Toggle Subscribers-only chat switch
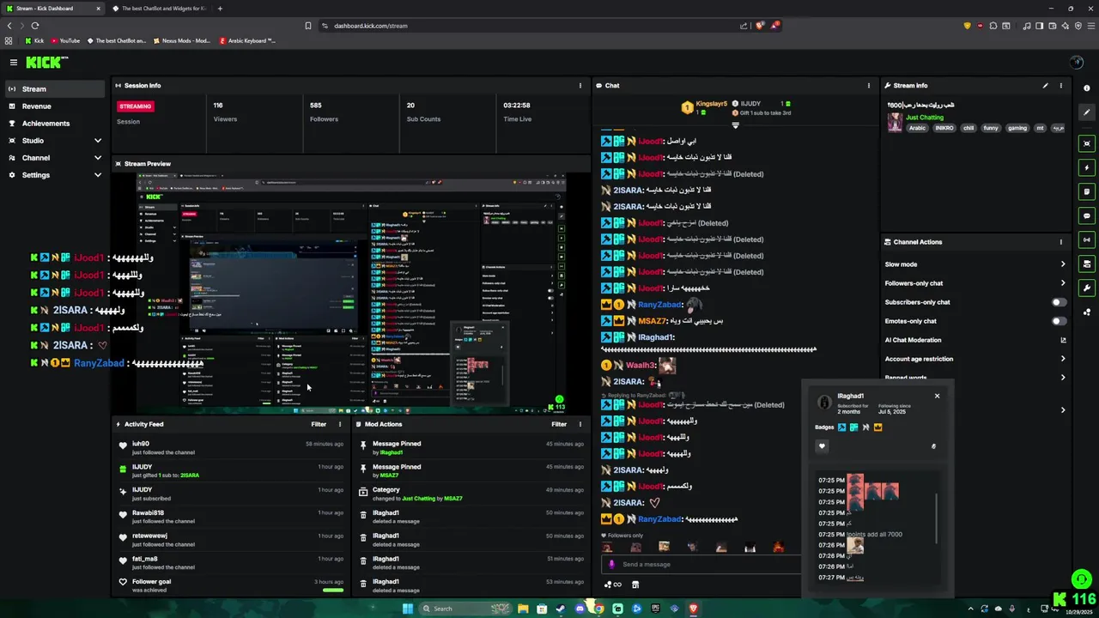This screenshot has width=1099, height=618. click(x=1060, y=302)
